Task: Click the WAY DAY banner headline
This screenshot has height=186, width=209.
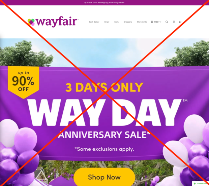Action: tap(104, 112)
